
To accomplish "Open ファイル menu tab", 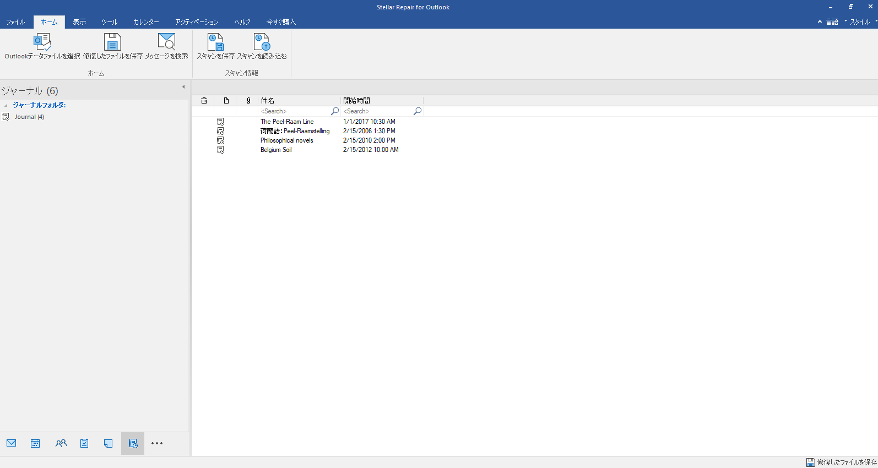I will tap(15, 22).
